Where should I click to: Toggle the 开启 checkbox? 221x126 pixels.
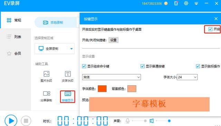210,29
